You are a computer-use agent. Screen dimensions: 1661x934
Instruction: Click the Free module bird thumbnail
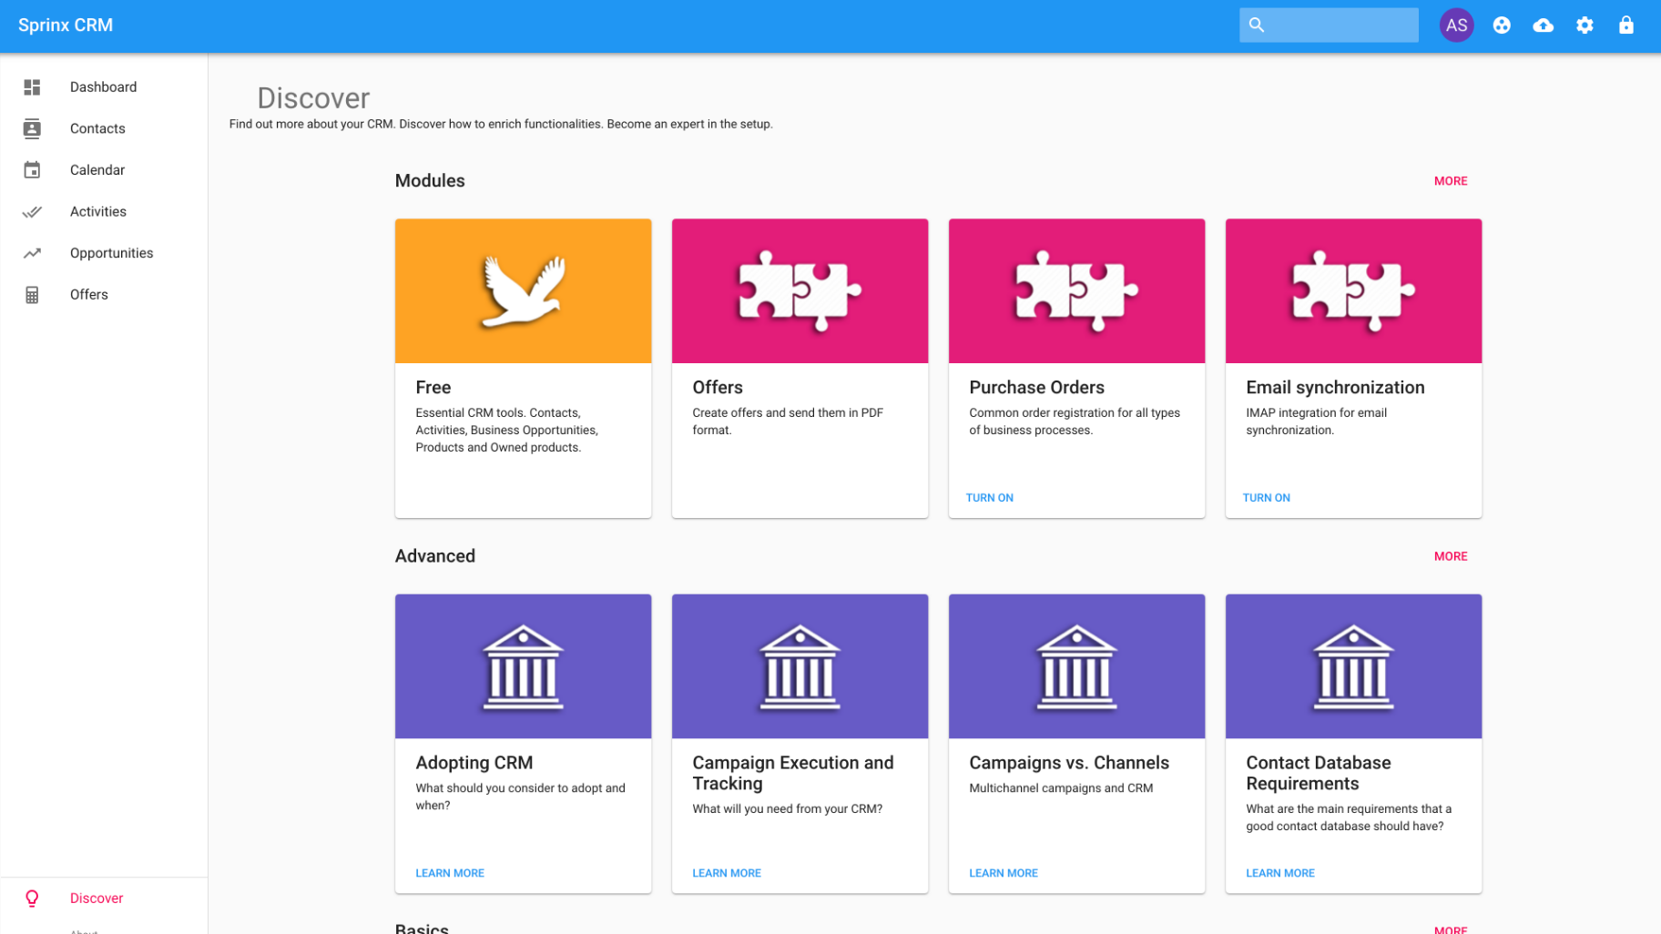(523, 291)
